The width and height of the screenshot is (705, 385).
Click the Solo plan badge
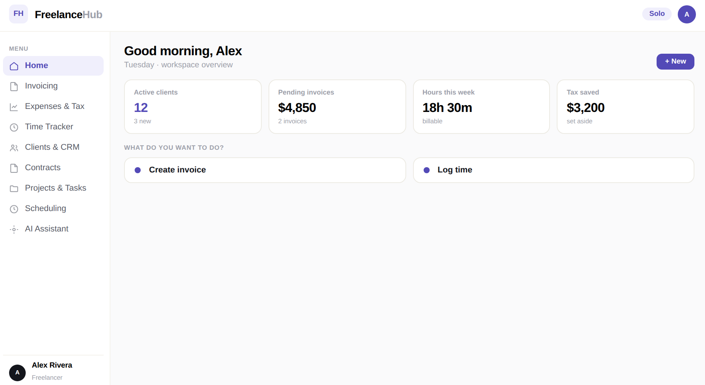[657, 14]
